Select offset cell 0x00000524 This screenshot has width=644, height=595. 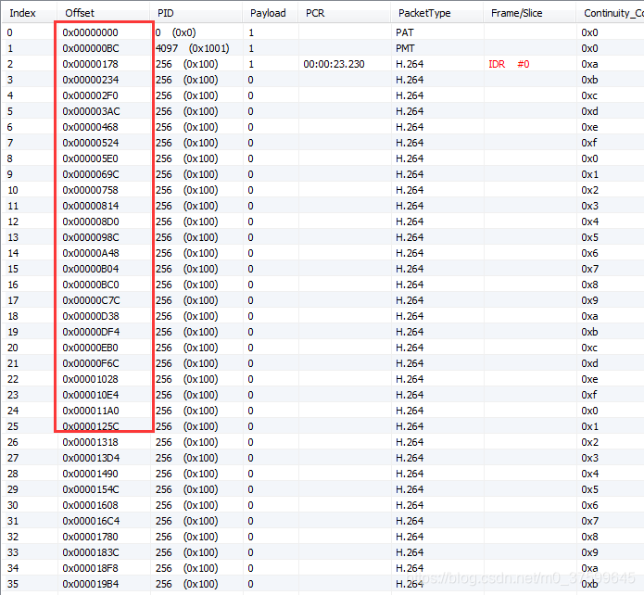91,143
